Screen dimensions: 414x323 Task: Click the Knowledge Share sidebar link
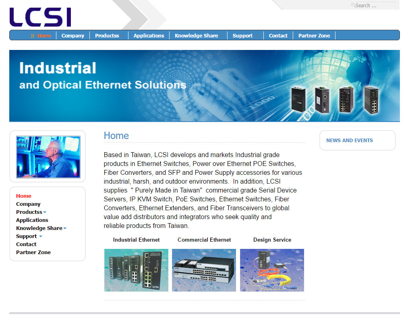(39, 228)
